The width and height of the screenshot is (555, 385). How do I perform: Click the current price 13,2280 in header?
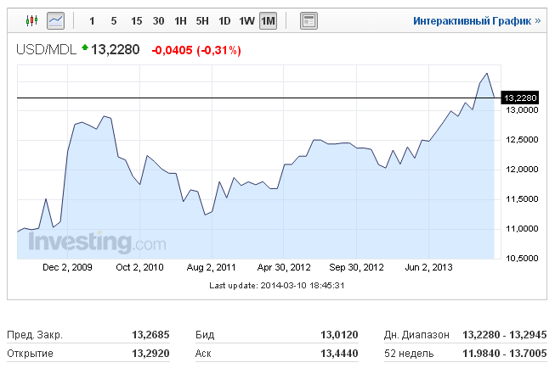click(x=116, y=50)
